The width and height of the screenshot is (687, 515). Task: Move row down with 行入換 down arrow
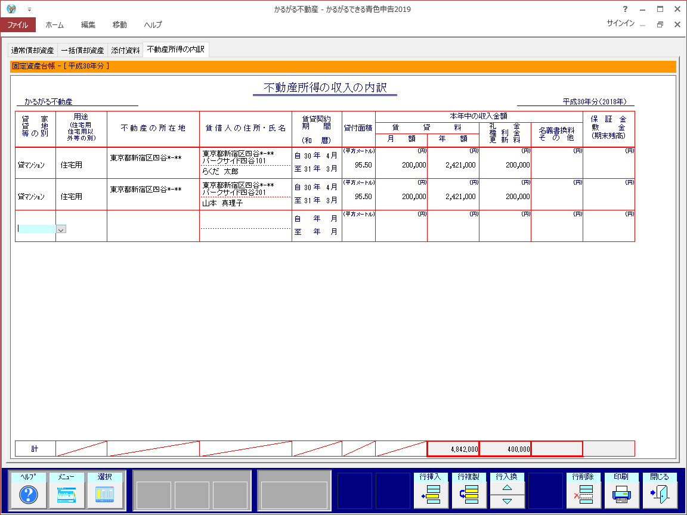coord(507,501)
